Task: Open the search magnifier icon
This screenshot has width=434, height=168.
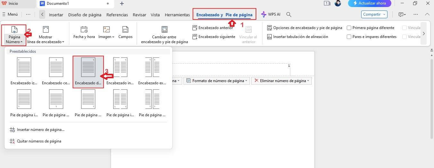Action: pyautogui.click(x=289, y=14)
